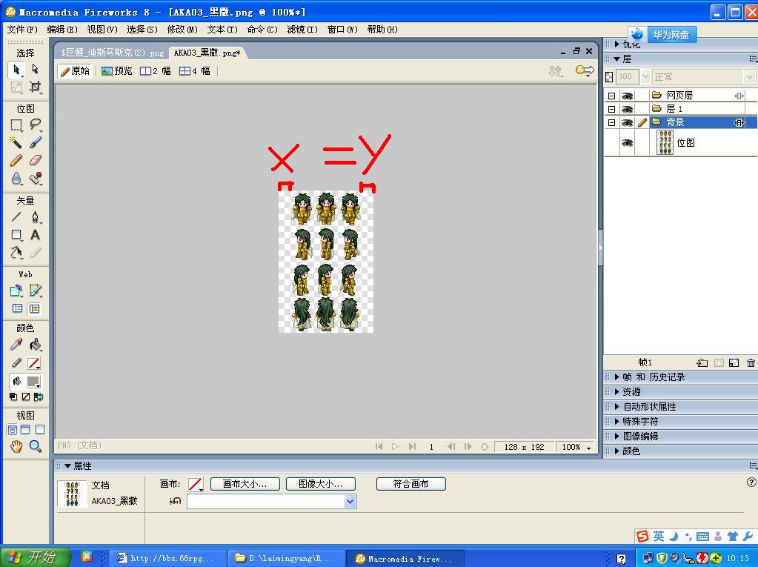Select the Text tool
Screen dimensions: 758x567
[x=35, y=235]
